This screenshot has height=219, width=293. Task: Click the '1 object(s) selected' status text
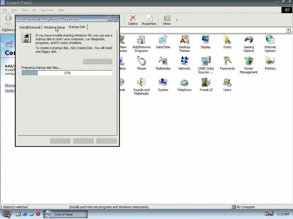pyautogui.click(x=14, y=207)
